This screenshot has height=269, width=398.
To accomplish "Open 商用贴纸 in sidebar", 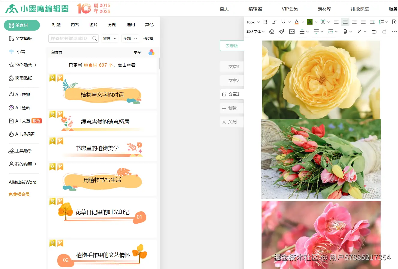I will click(x=20, y=78).
